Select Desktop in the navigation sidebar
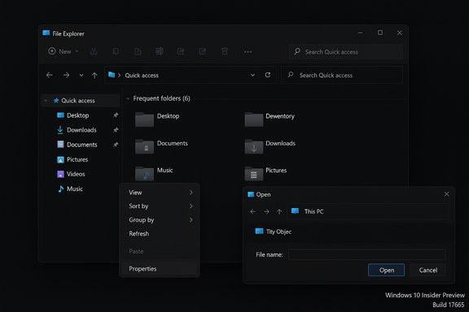 78,115
